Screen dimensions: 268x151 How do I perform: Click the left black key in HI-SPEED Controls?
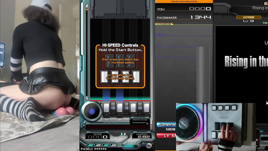(110, 61)
